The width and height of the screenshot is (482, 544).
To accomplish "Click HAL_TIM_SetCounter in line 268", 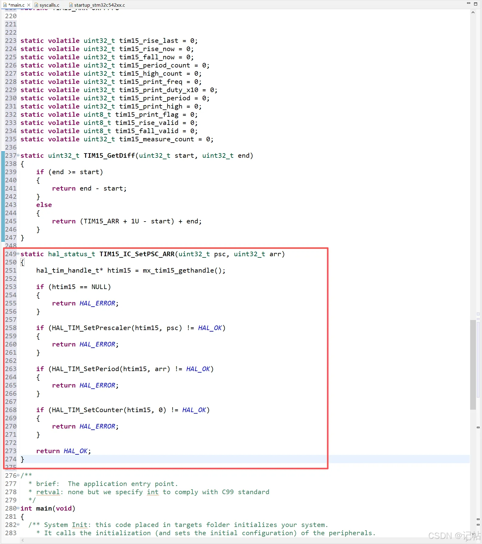I will 87,410.
